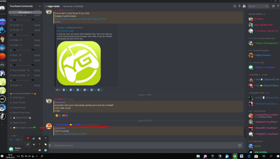Viewport: 280px width, 159px height.
Task: Click the Steam icon in system tray popup
Action: point(34,138)
